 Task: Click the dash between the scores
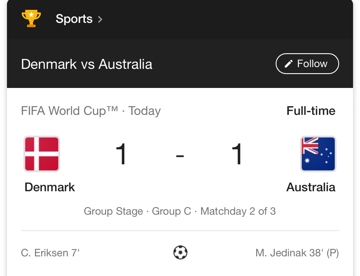pyautogui.click(x=180, y=156)
